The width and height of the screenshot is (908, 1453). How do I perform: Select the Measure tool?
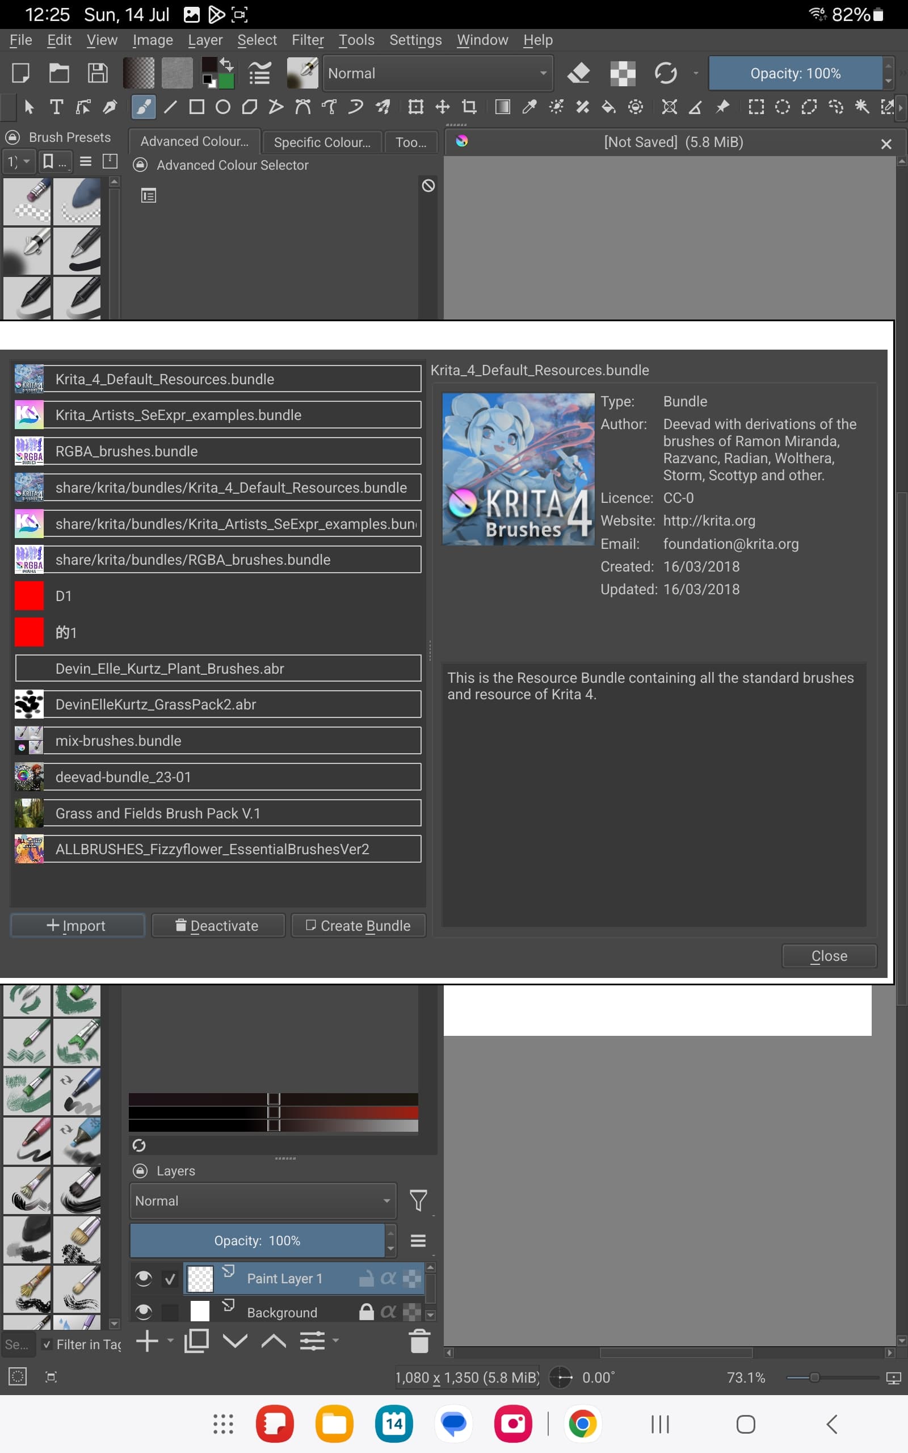point(696,107)
